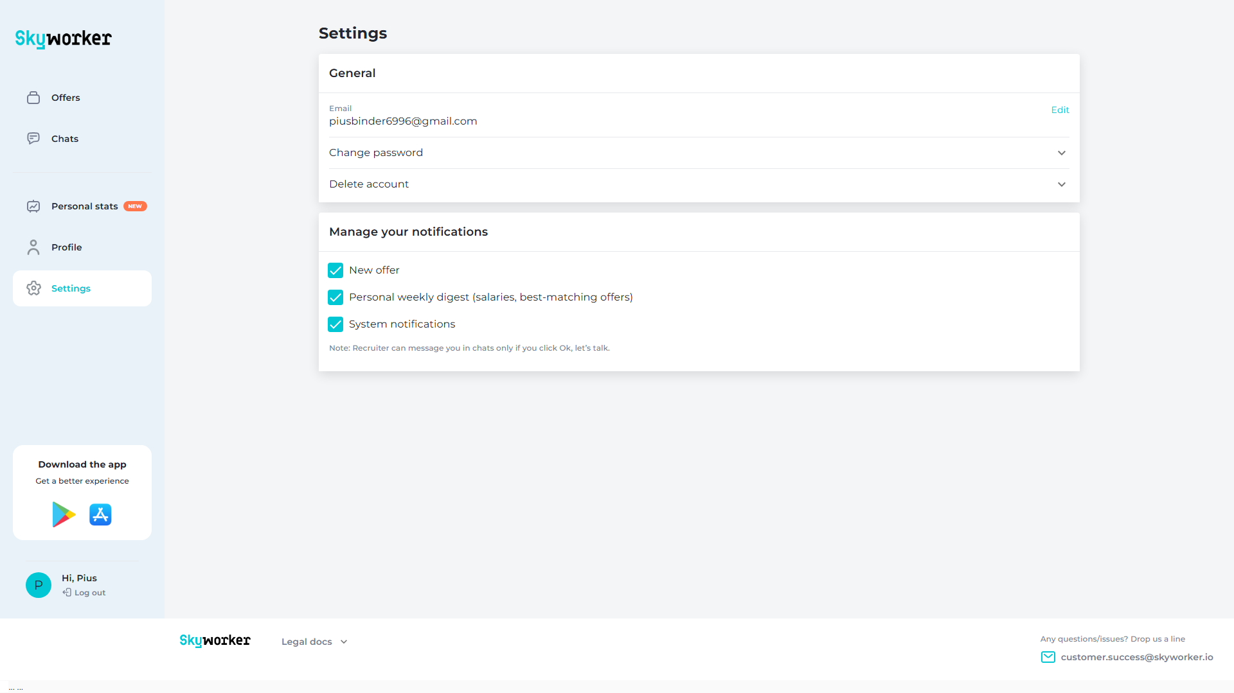Click the Skyworker footer logo
Image resolution: width=1234 pixels, height=693 pixels.
(x=215, y=641)
